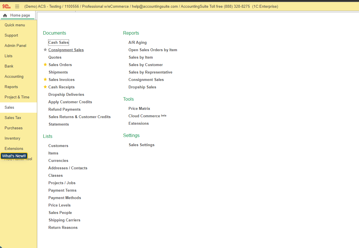Click the What's New!! badge
The image size is (359, 248).
click(x=14, y=156)
